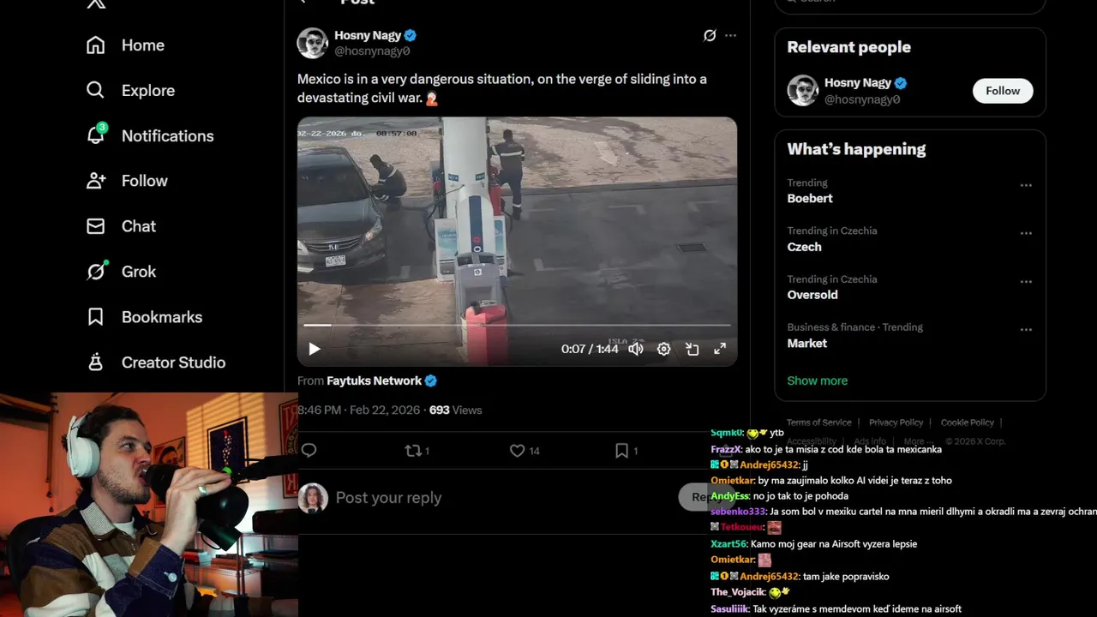Click Show more under What's happening

click(818, 380)
